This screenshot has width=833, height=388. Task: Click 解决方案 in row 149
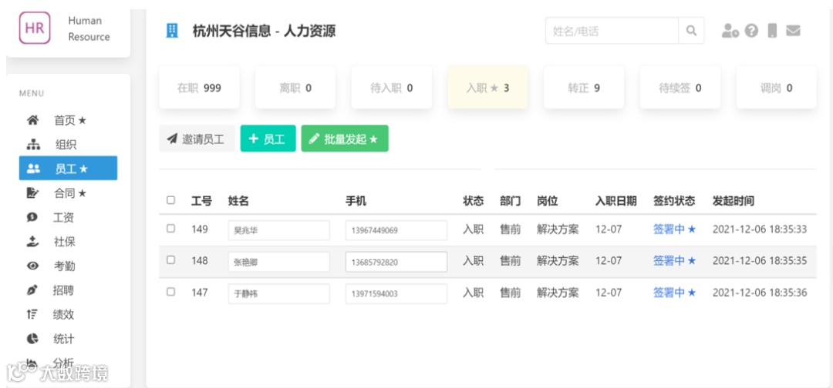point(558,229)
